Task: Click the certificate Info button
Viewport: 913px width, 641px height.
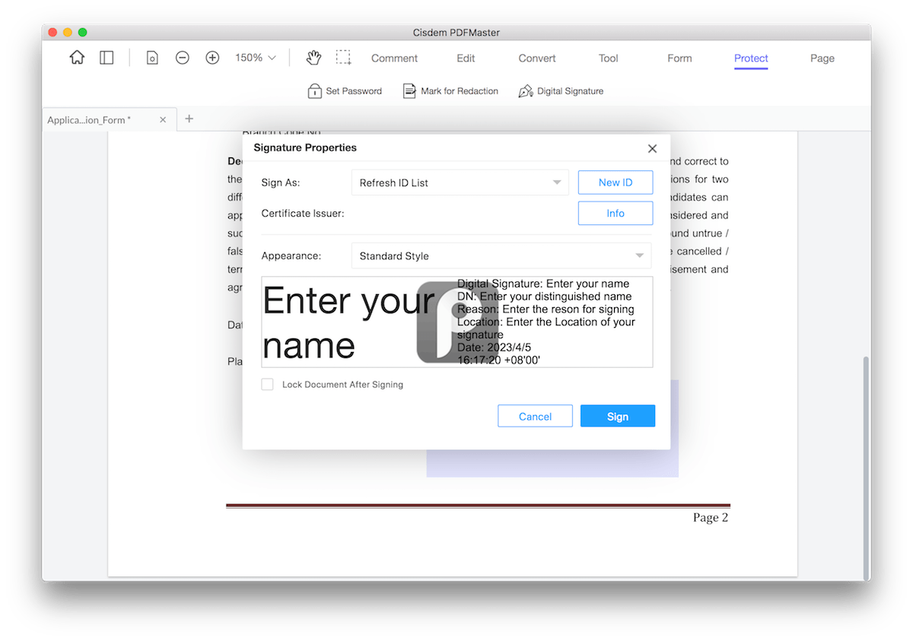Action: (x=616, y=214)
